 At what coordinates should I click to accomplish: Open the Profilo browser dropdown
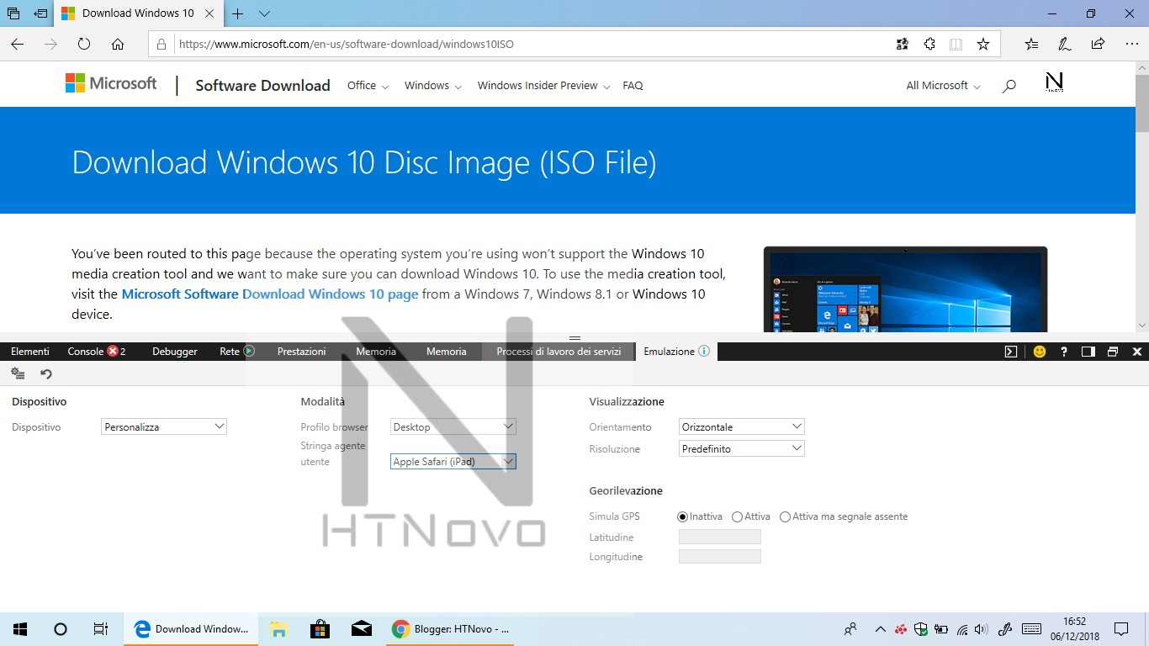point(453,426)
